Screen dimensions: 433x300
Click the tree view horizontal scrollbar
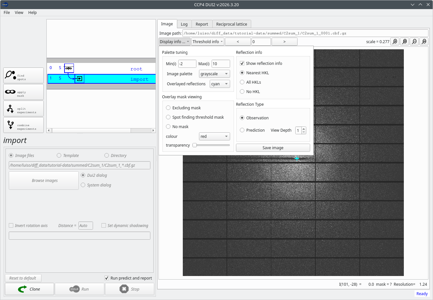101,130
